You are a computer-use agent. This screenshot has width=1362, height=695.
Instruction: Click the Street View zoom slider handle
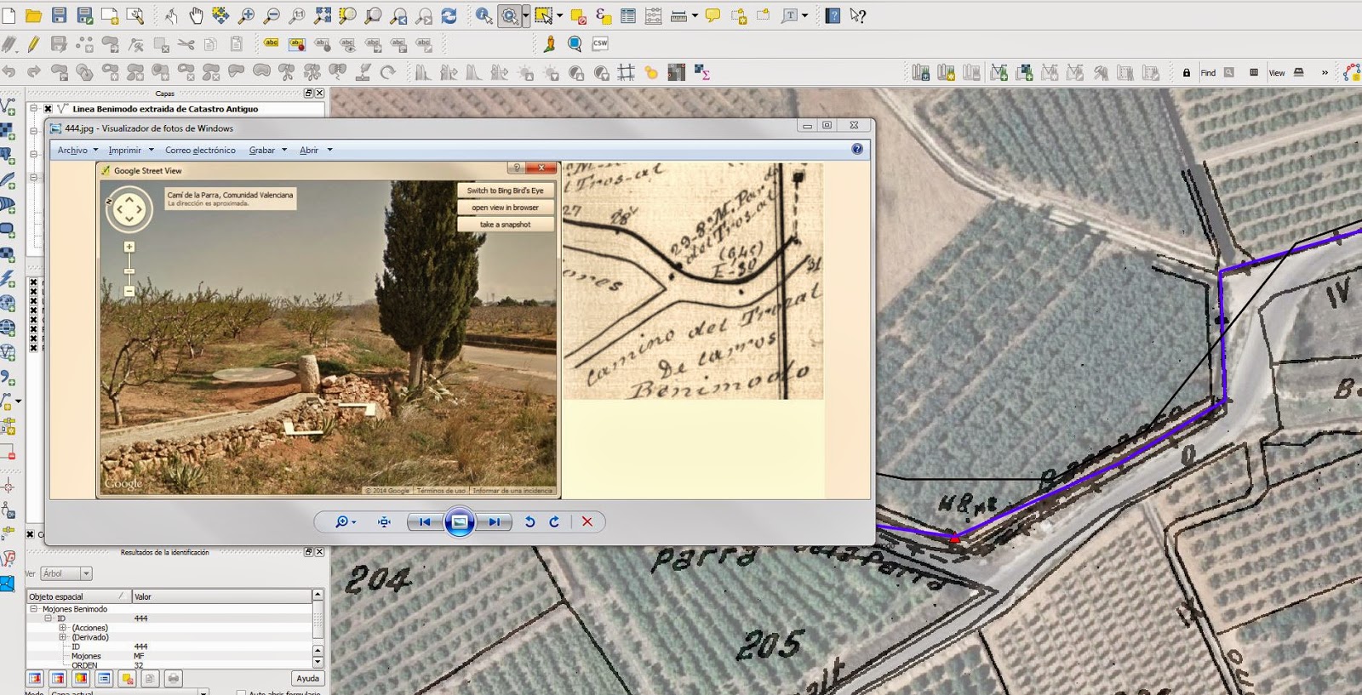129,271
